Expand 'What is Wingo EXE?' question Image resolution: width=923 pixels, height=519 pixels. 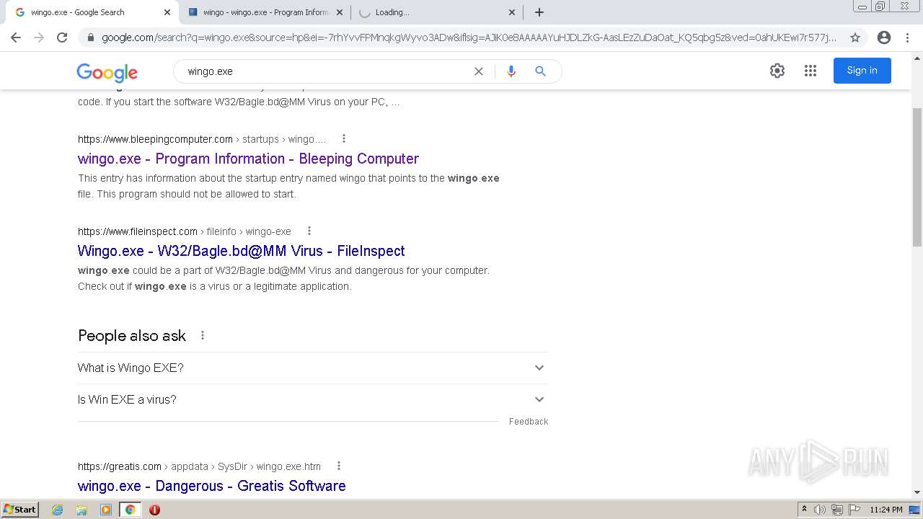[x=313, y=368]
